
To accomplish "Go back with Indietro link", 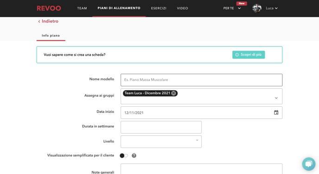I will pyautogui.click(x=48, y=21).
